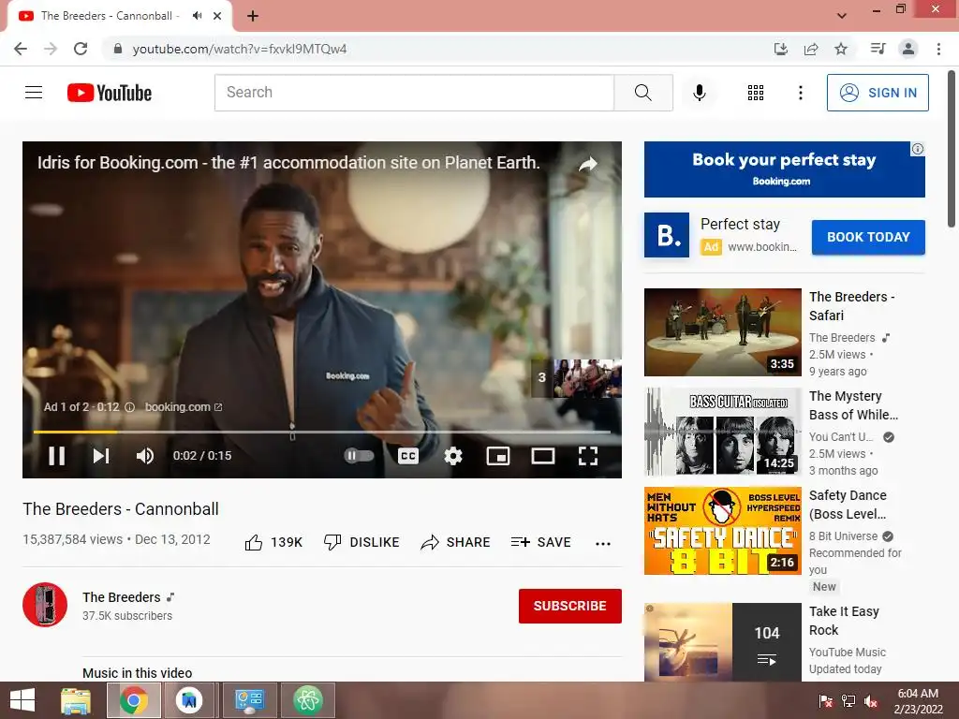The height and width of the screenshot is (719, 959).
Task: Click the page vertical scrollbar
Action: (952, 149)
